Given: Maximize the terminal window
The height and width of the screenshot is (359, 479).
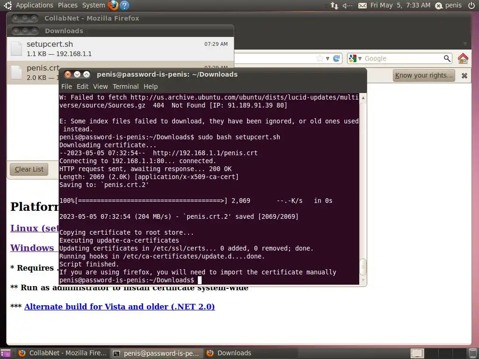Looking at the screenshot, I should [x=87, y=74].
